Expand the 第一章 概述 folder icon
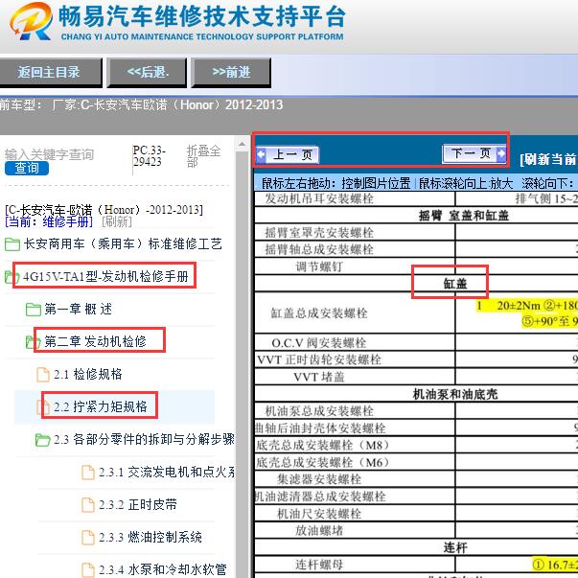578x578 pixels. [34, 310]
